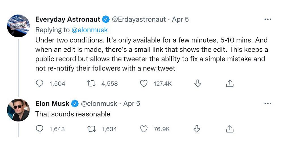
Task: Open Elon Musk's display name
Action: coord(52,104)
